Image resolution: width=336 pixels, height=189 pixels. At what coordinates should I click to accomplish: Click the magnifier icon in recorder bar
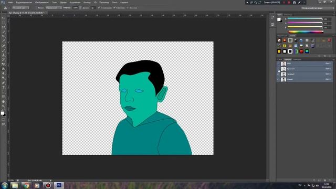(x=256, y=2)
